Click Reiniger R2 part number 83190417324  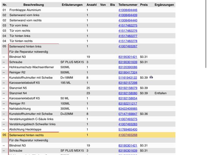coord(128,72)
